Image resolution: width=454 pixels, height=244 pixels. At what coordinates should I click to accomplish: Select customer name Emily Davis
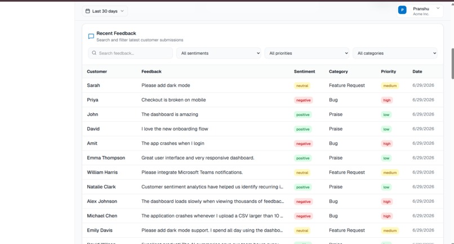(100, 230)
